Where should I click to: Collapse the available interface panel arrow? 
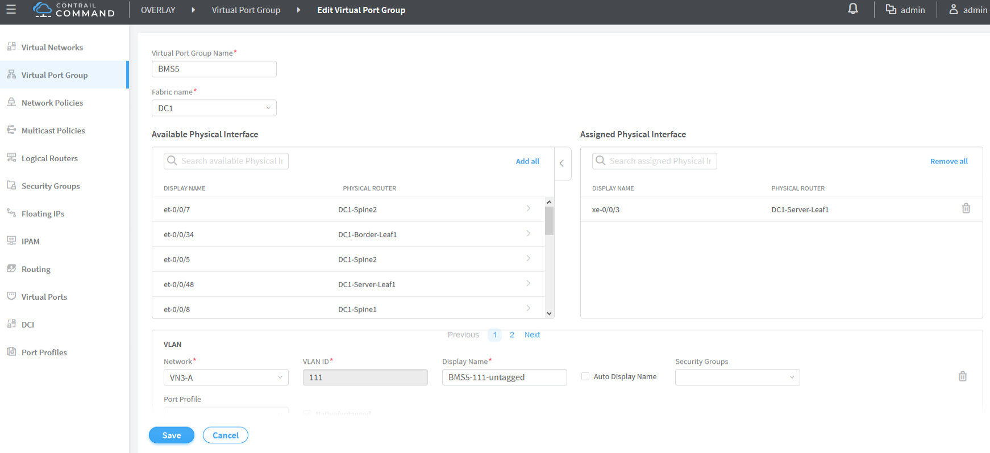click(x=561, y=163)
